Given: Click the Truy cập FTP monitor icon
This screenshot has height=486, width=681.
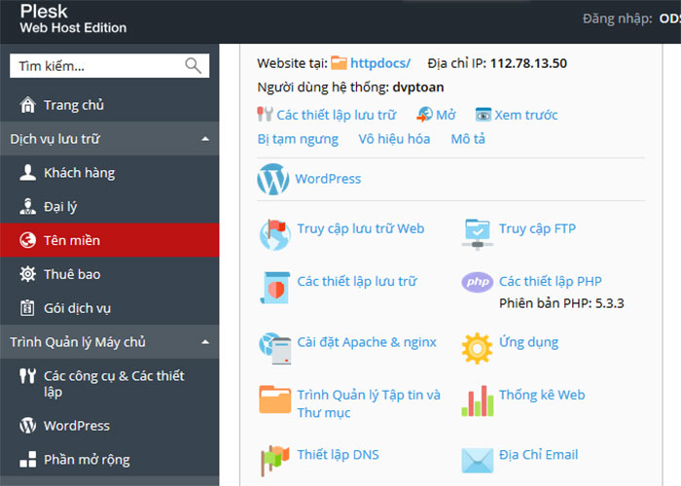Looking at the screenshot, I should [x=478, y=230].
